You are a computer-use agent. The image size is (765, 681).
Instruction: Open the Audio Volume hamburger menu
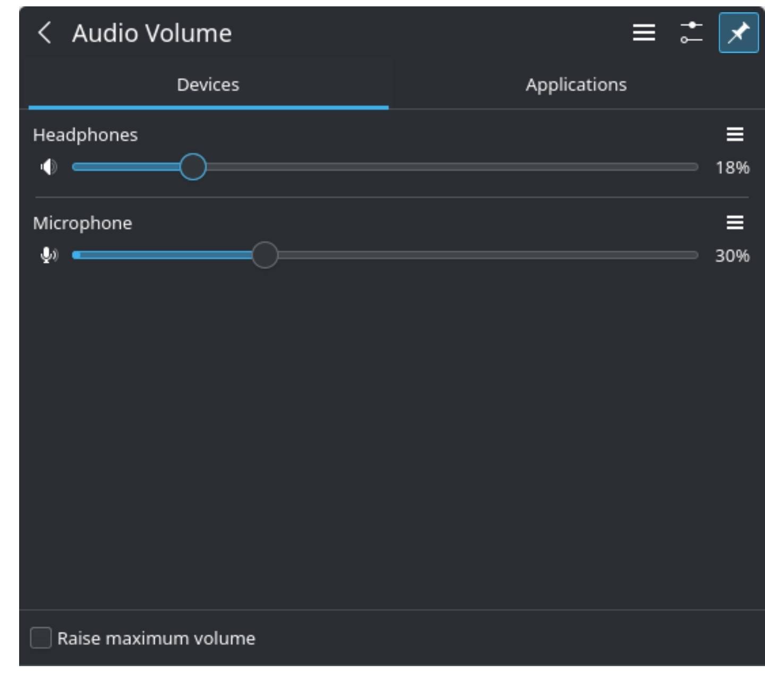coord(643,33)
